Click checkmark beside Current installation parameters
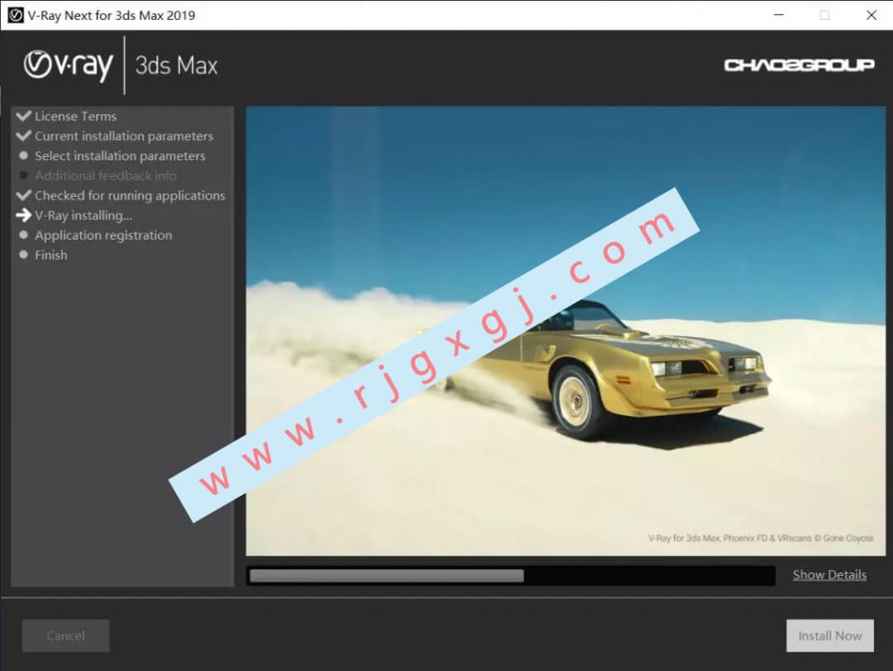The height and width of the screenshot is (671, 893). coord(24,136)
